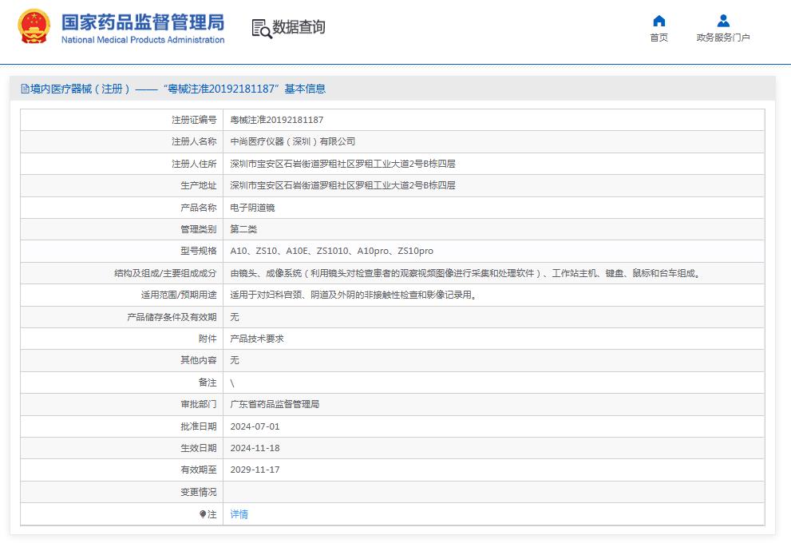Click the home house icon

pos(659,21)
